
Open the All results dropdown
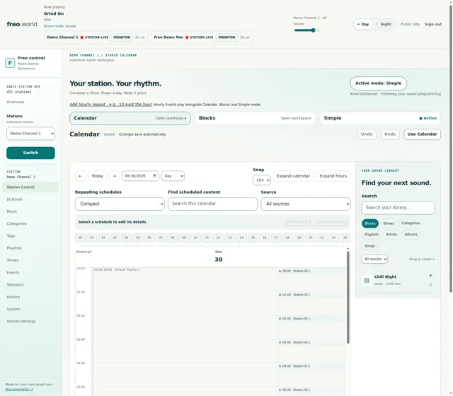pos(374,259)
